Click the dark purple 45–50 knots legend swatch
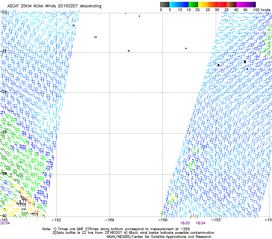 click(x=251, y=4)
